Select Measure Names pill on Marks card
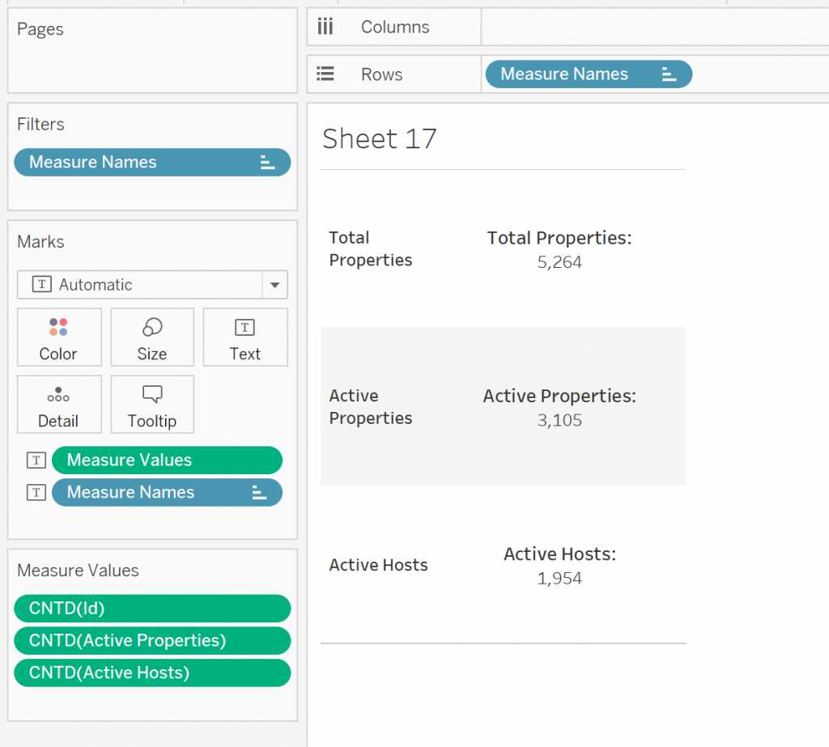 167,493
